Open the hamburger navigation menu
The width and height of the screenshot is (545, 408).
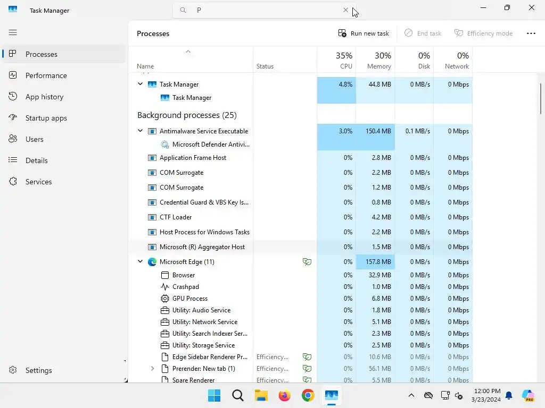pyautogui.click(x=13, y=32)
